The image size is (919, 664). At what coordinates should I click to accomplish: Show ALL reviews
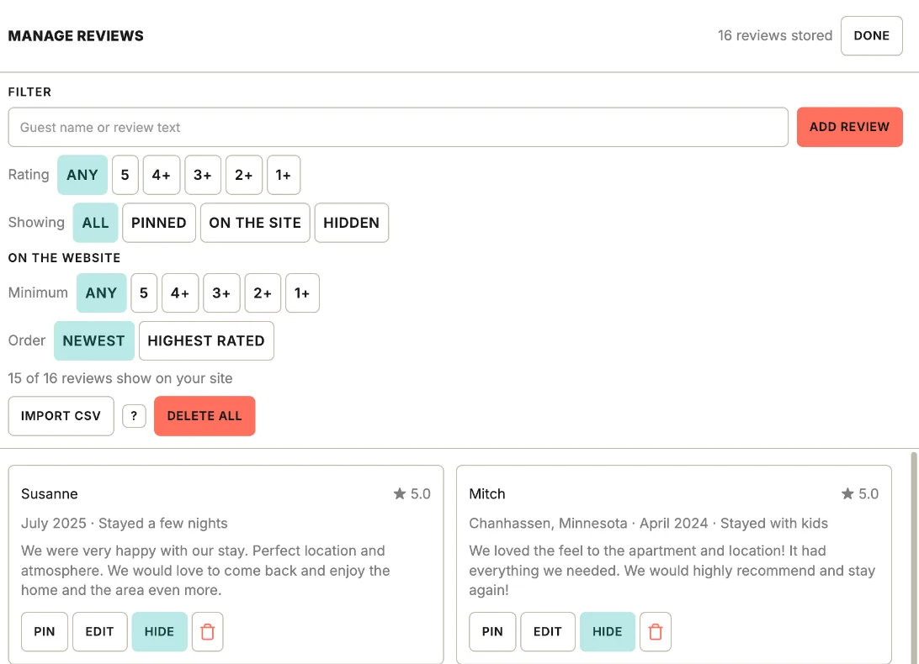(96, 223)
